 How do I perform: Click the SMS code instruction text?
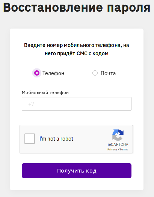(x=77, y=49)
